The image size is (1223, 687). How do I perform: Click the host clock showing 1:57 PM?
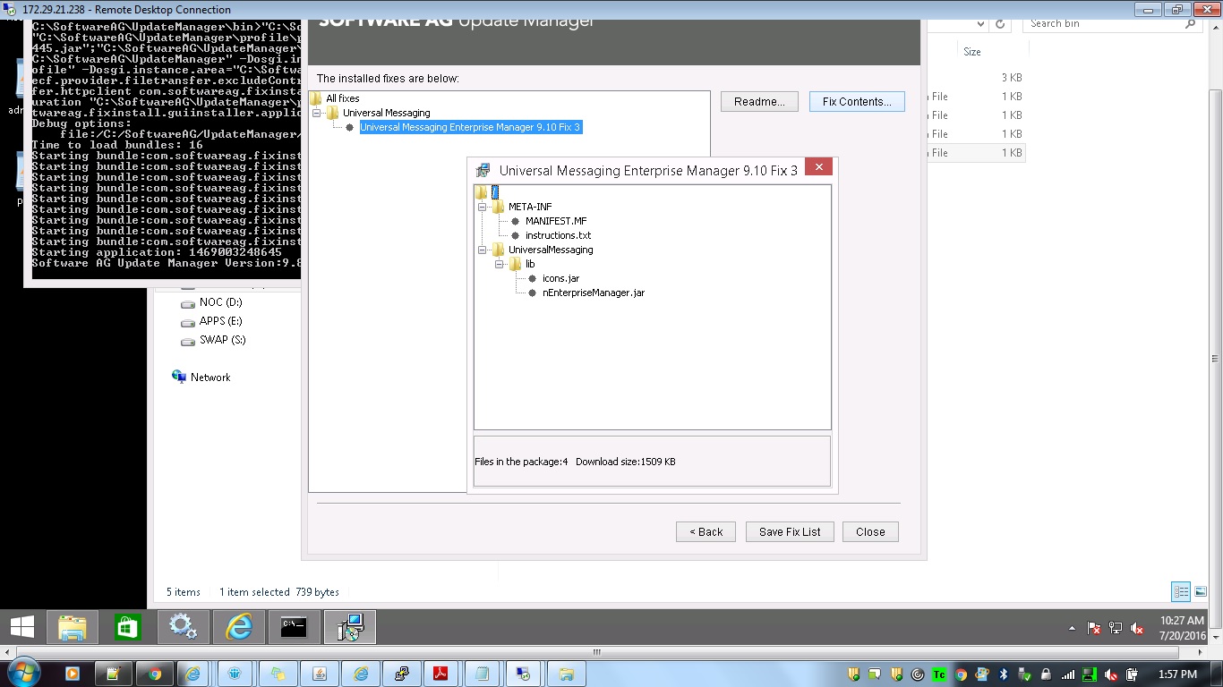pos(1176,674)
